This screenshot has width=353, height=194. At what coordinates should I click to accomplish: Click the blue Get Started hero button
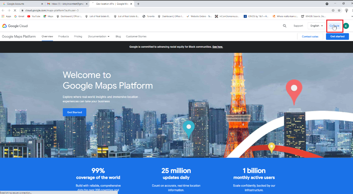click(x=75, y=112)
